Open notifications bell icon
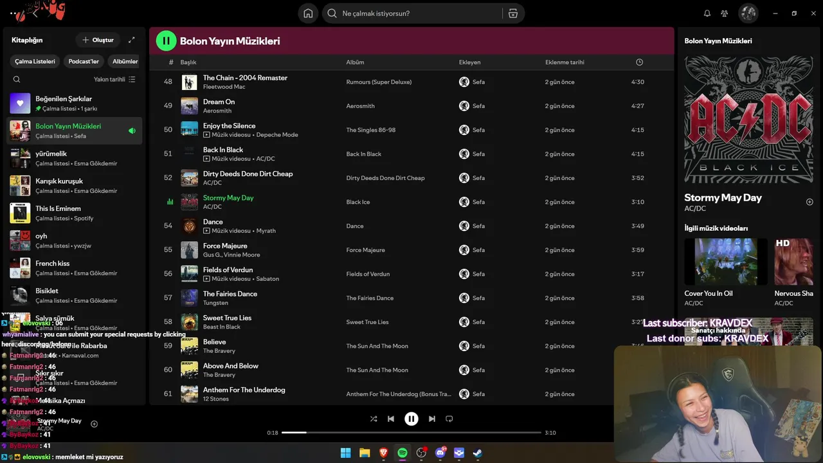 pyautogui.click(x=707, y=14)
